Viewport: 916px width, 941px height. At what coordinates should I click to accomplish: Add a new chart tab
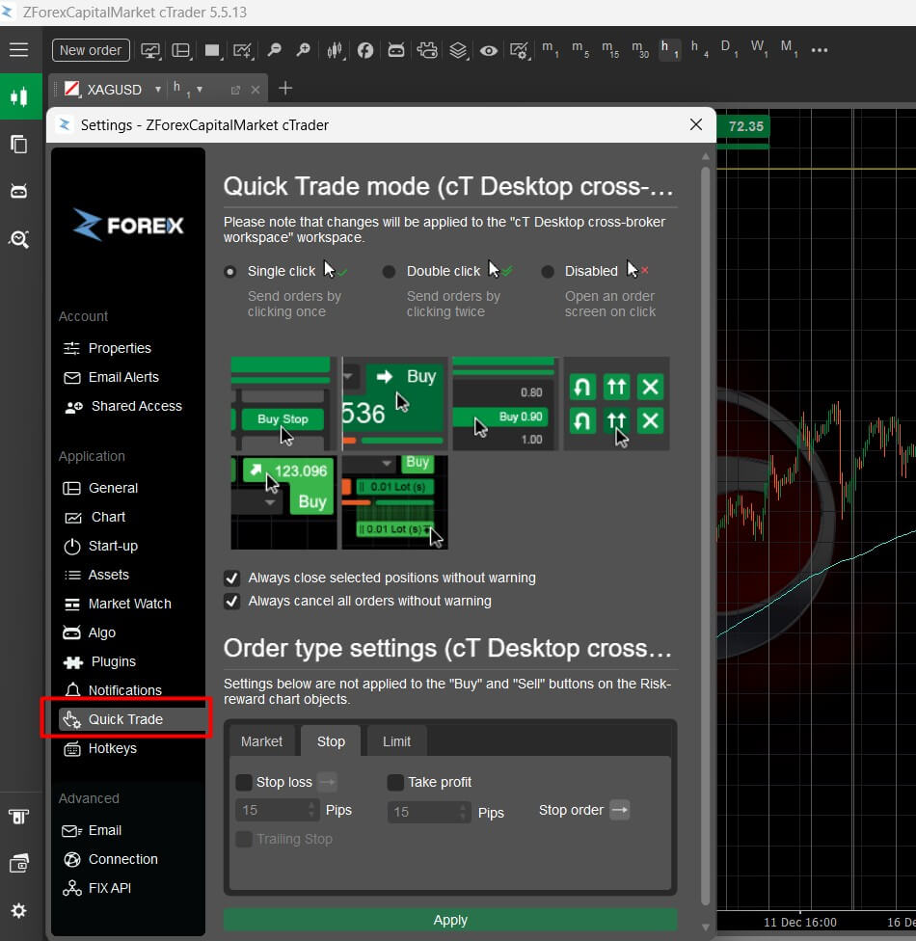(x=285, y=89)
